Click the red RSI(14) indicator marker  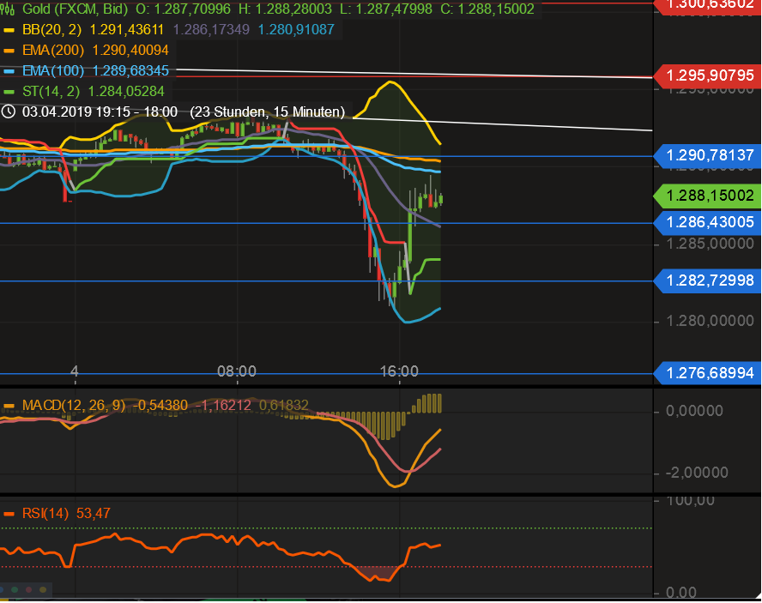point(9,513)
